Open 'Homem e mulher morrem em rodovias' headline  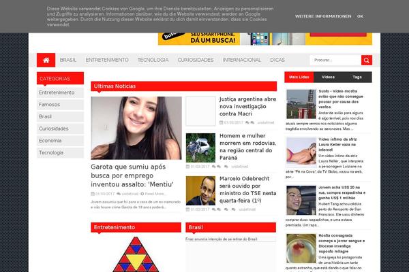click(x=247, y=147)
